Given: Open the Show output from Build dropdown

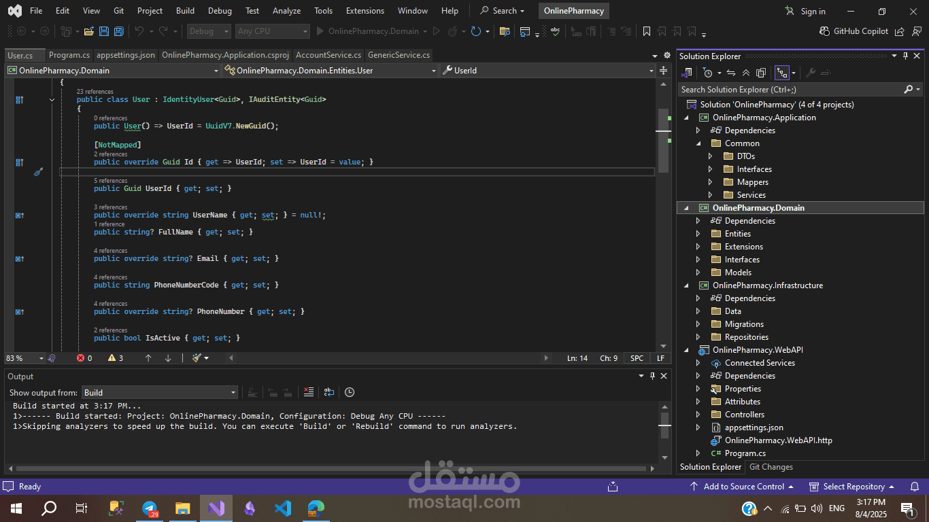Looking at the screenshot, I should point(160,392).
